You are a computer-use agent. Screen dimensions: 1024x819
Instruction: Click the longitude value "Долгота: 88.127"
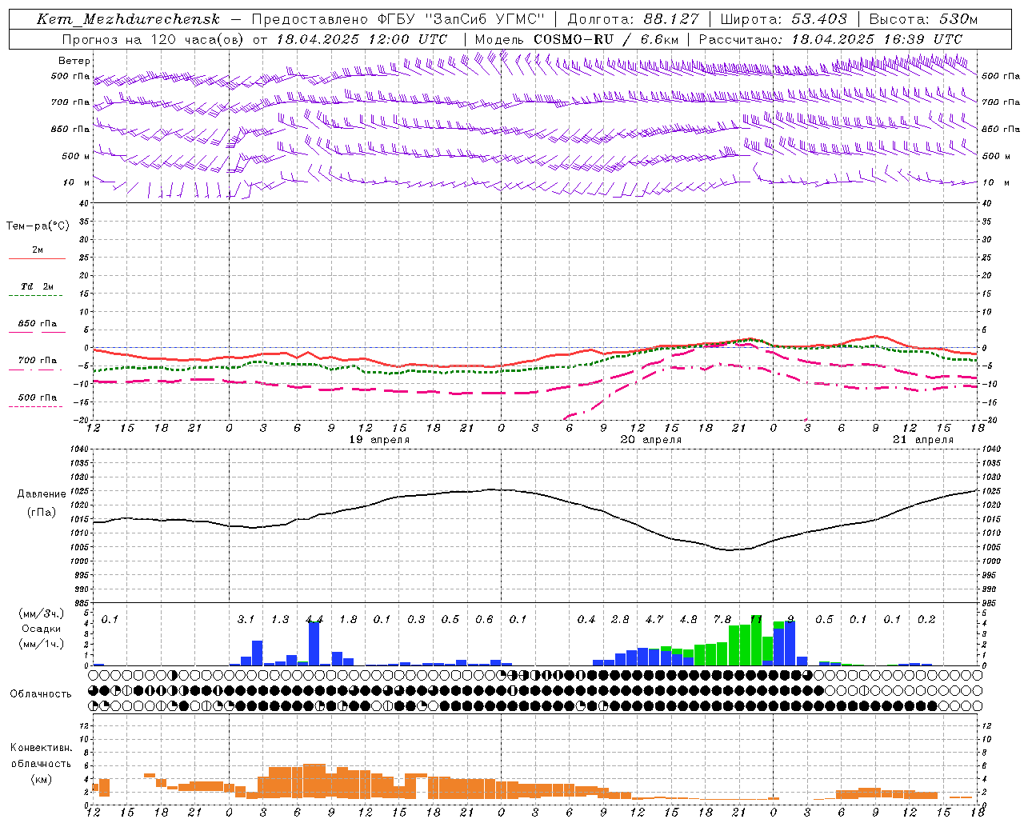[633, 19]
